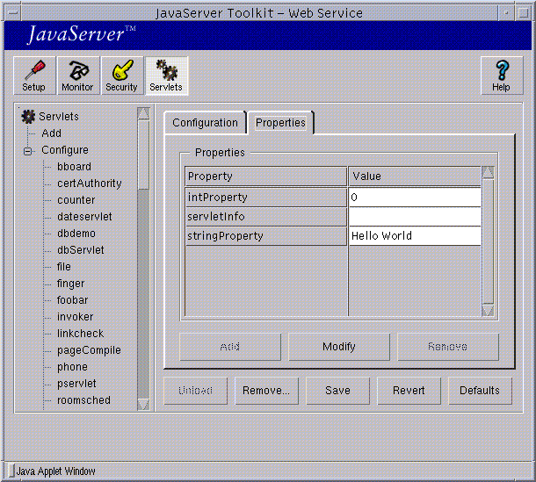Select the file servlet
This screenshot has height=482, width=536.
click(x=64, y=267)
